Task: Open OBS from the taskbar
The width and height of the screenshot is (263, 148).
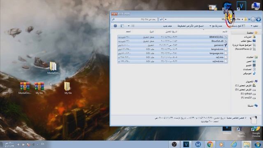Action: coord(174,144)
